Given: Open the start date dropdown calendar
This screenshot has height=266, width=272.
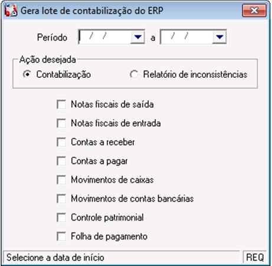Looking at the screenshot, I should coord(137,37).
